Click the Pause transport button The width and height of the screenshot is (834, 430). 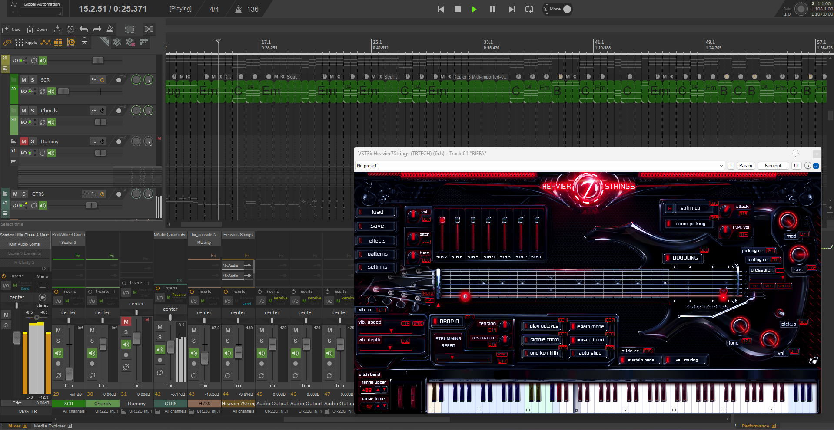492,9
